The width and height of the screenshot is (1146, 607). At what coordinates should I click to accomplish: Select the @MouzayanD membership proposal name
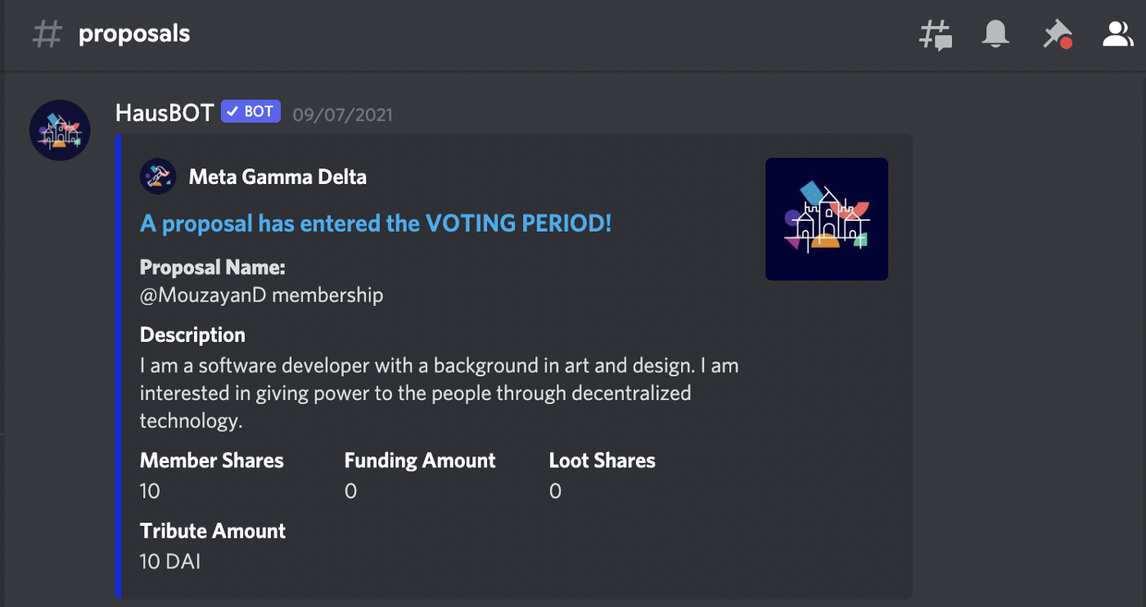point(261,295)
